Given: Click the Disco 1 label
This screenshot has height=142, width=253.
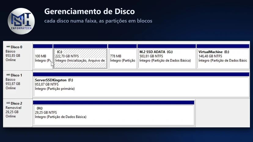Looking at the screenshot, I should [16, 75].
